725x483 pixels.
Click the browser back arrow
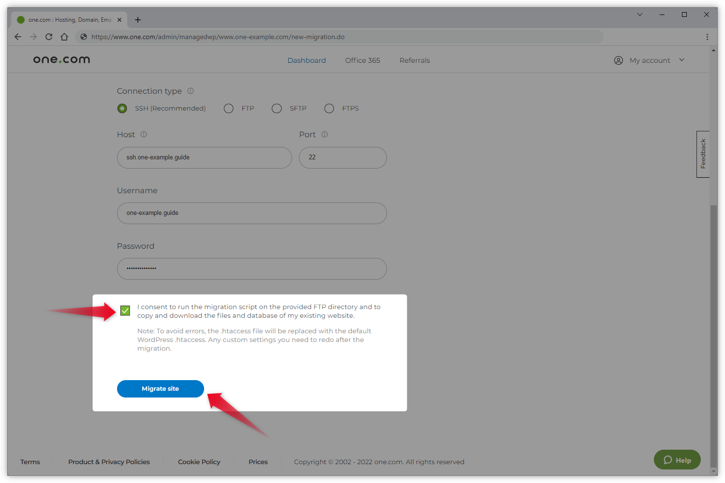[18, 37]
